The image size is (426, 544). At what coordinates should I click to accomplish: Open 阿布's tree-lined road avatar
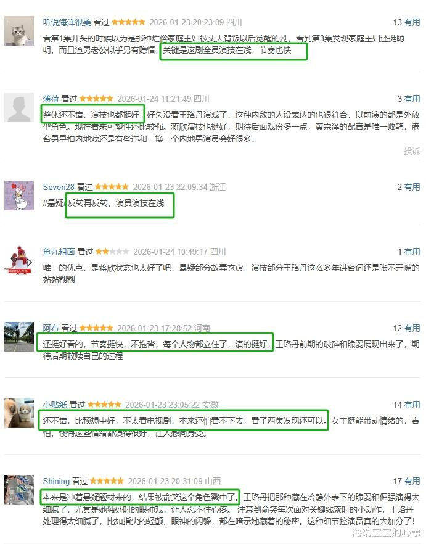pyautogui.click(x=19, y=337)
